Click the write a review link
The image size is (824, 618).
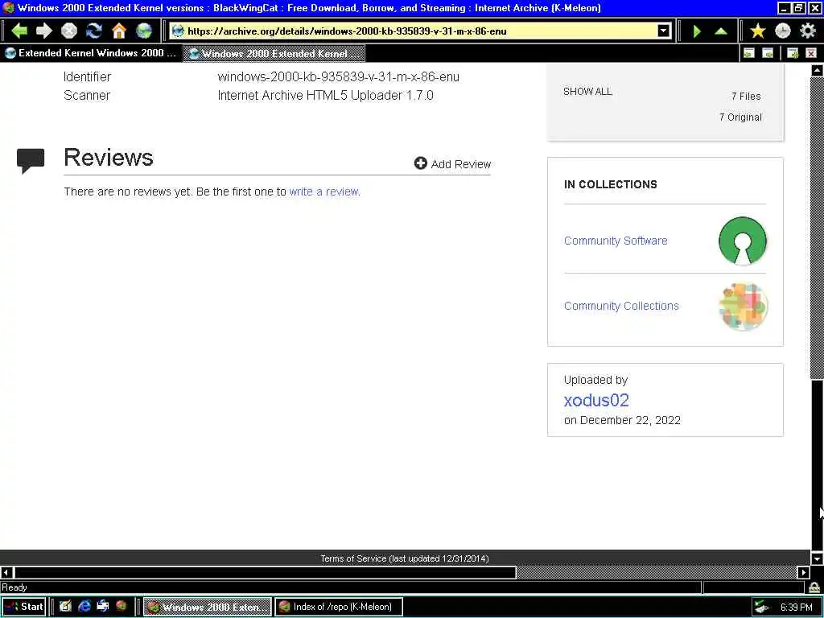click(x=324, y=192)
